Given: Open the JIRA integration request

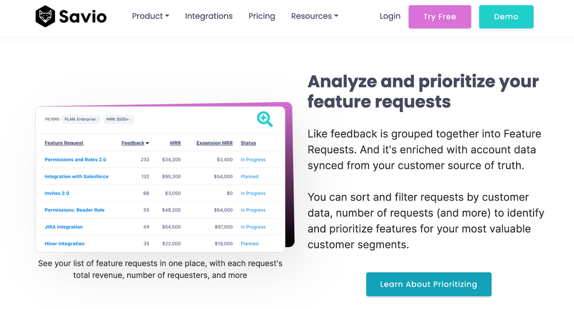Looking at the screenshot, I should click(x=63, y=227).
